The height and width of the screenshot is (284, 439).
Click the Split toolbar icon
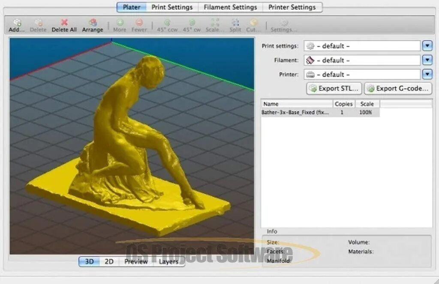[x=235, y=22]
